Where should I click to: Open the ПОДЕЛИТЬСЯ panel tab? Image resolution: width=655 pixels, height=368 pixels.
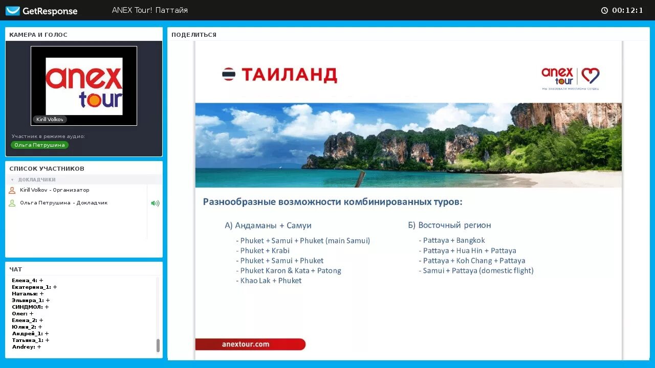pyautogui.click(x=194, y=34)
